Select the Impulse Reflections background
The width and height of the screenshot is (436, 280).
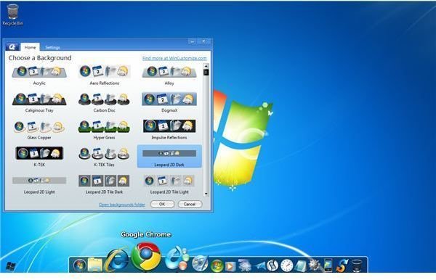169,130
